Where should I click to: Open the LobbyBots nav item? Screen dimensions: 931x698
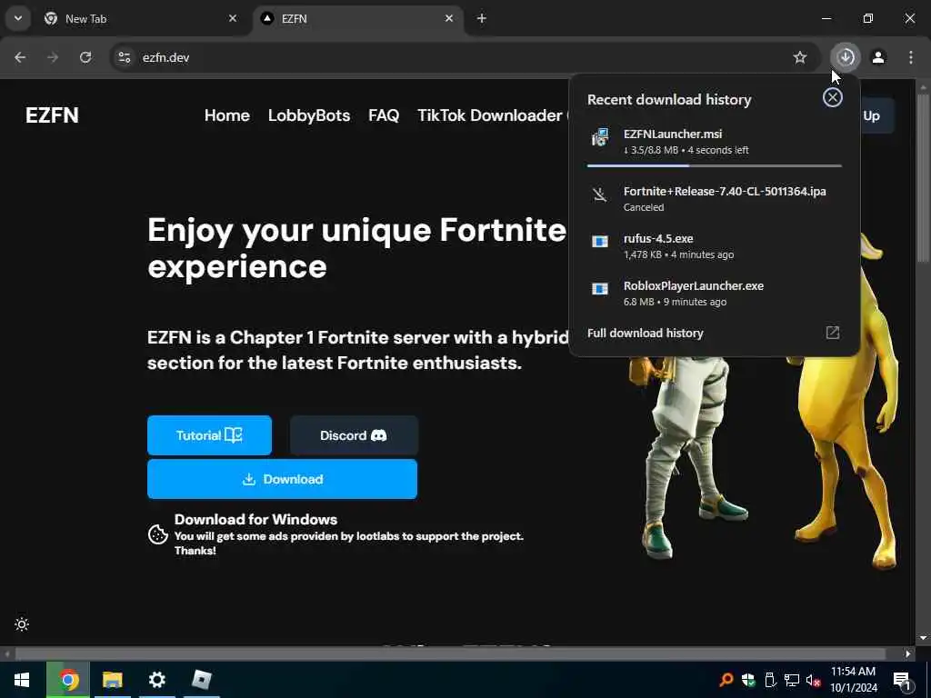coord(309,115)
